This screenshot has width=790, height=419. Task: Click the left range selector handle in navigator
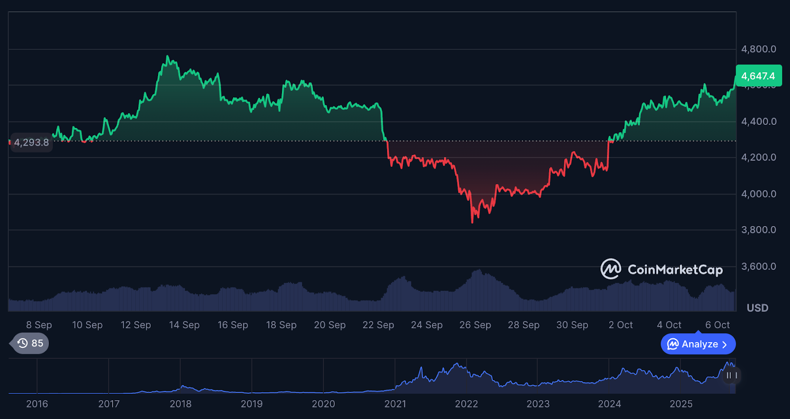(x=728, y=376)
